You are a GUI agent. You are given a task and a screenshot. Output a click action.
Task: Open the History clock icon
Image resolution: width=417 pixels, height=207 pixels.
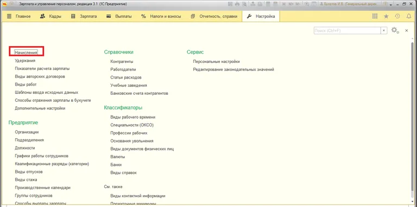click(397, 16)
